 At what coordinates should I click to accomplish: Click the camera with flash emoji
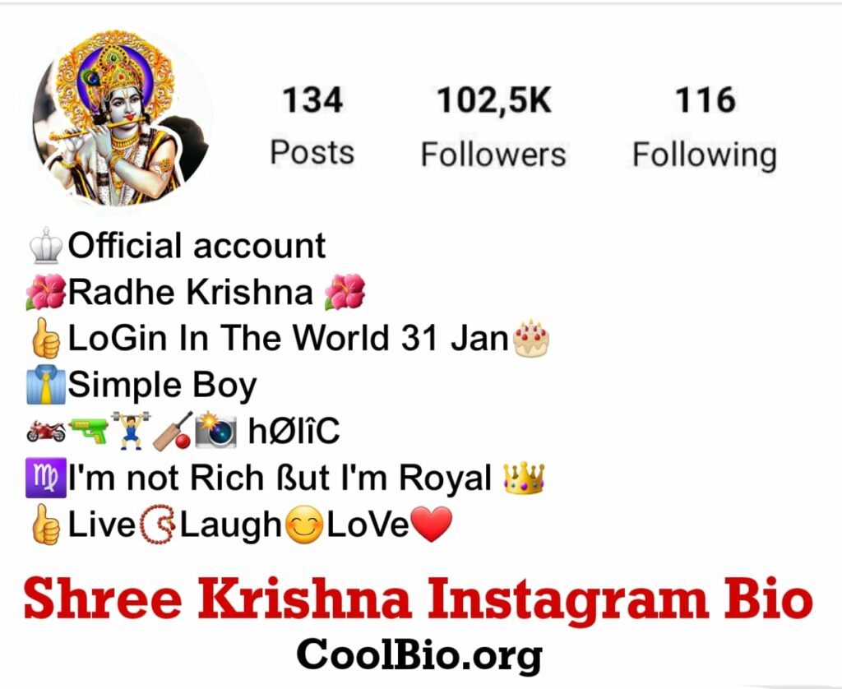point(215,430)
